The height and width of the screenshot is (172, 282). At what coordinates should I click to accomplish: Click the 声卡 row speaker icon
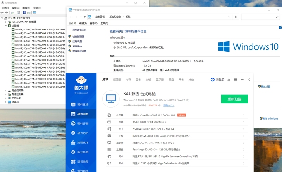(109, 163)
